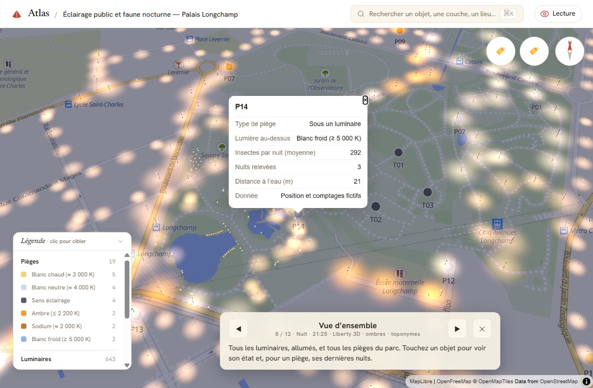
Task: Select dark trap marker T01
Action: click(x=398, y=153)
